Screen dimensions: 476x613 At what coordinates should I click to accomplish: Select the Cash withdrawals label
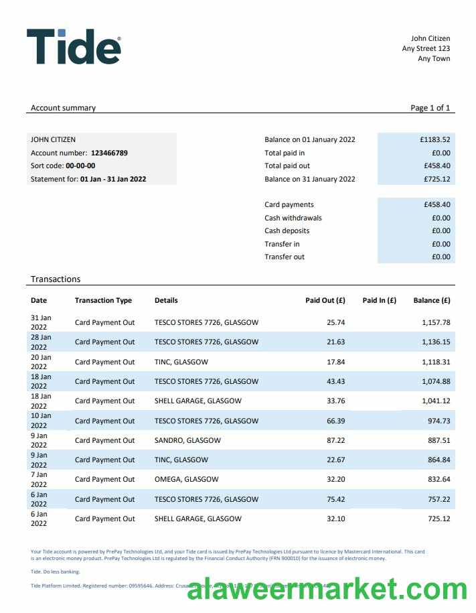pos(293,218)
